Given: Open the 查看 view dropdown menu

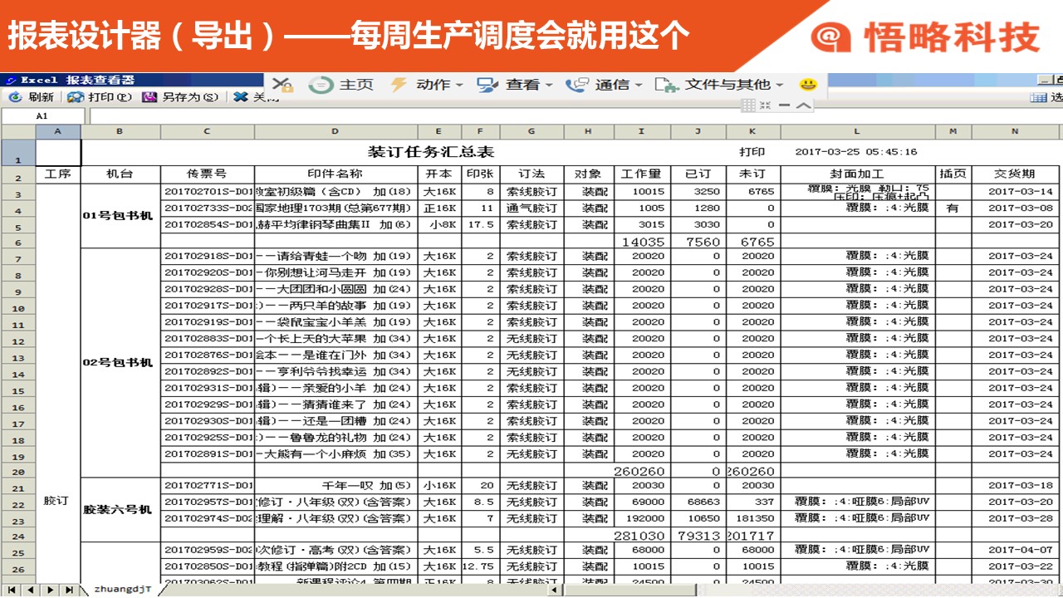Looking at the screenshot, I should [515, 85].
